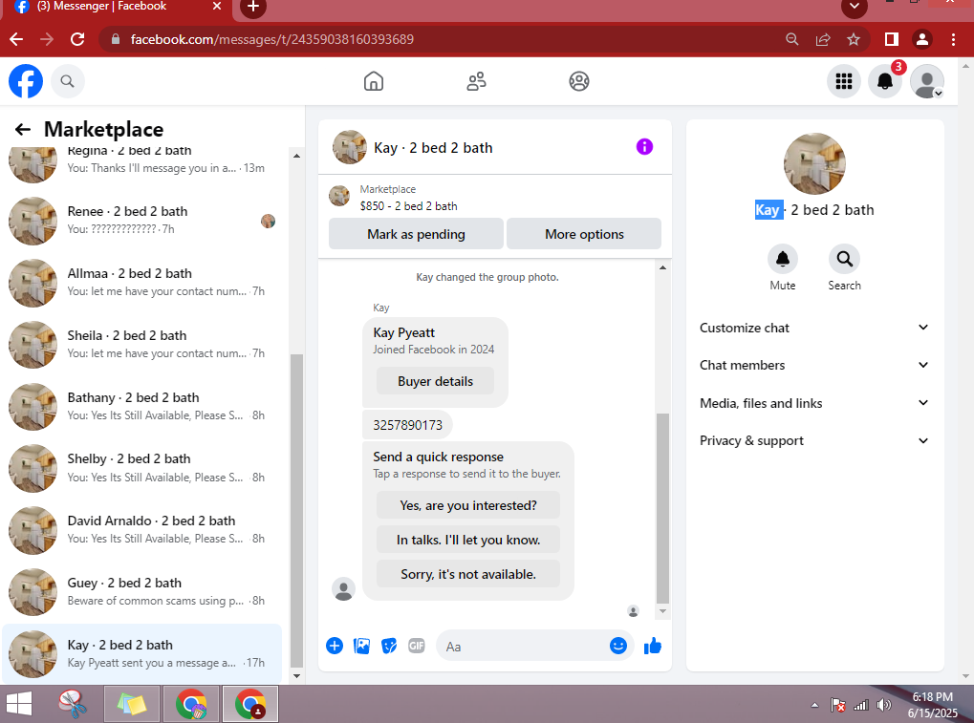Open the browser zoom magnifier icon
The image size is (974, 723).
coord(792,39)
